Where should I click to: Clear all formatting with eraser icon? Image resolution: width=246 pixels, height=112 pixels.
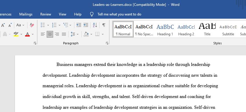coord(32,25)
